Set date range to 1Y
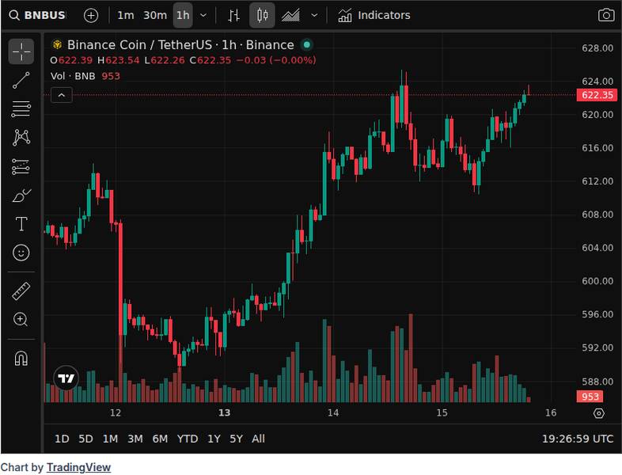This screenshot has width=622, height=475. [214, 439]
